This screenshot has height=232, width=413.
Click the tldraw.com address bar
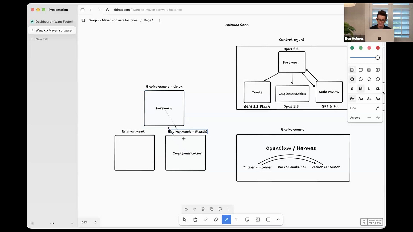[x=148, y=10]
